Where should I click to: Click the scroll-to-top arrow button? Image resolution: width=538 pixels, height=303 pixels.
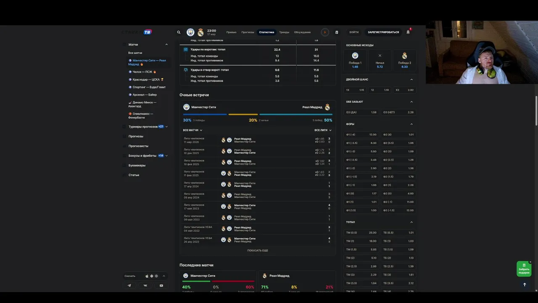point(525,284)
